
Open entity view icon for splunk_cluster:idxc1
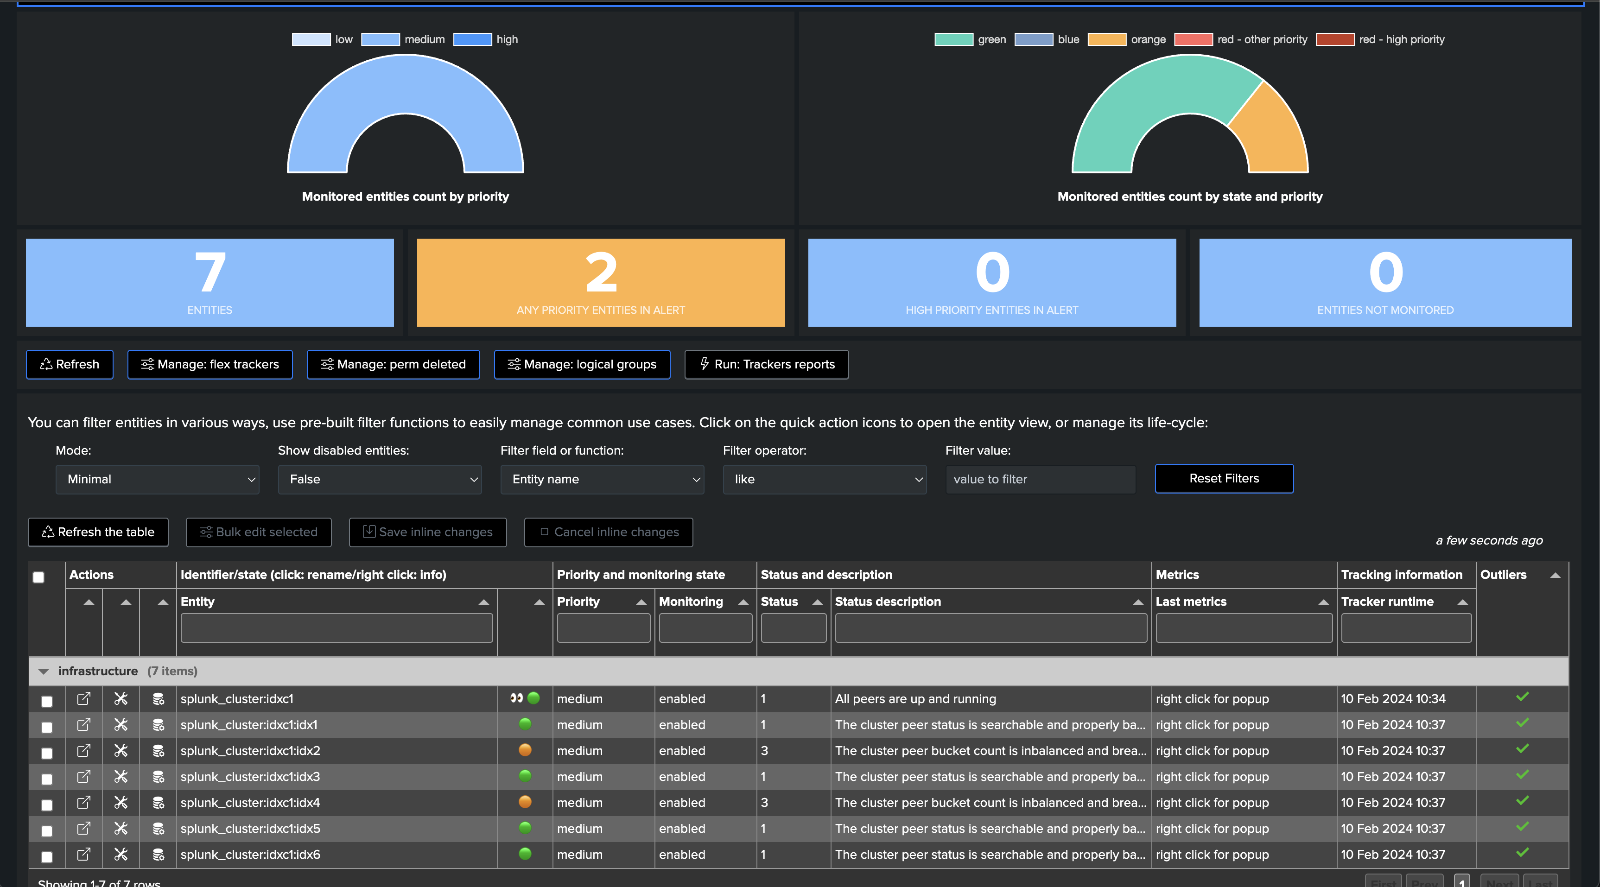point(83,699)
